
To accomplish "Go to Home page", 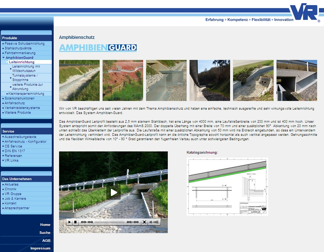I will [45, 225].
